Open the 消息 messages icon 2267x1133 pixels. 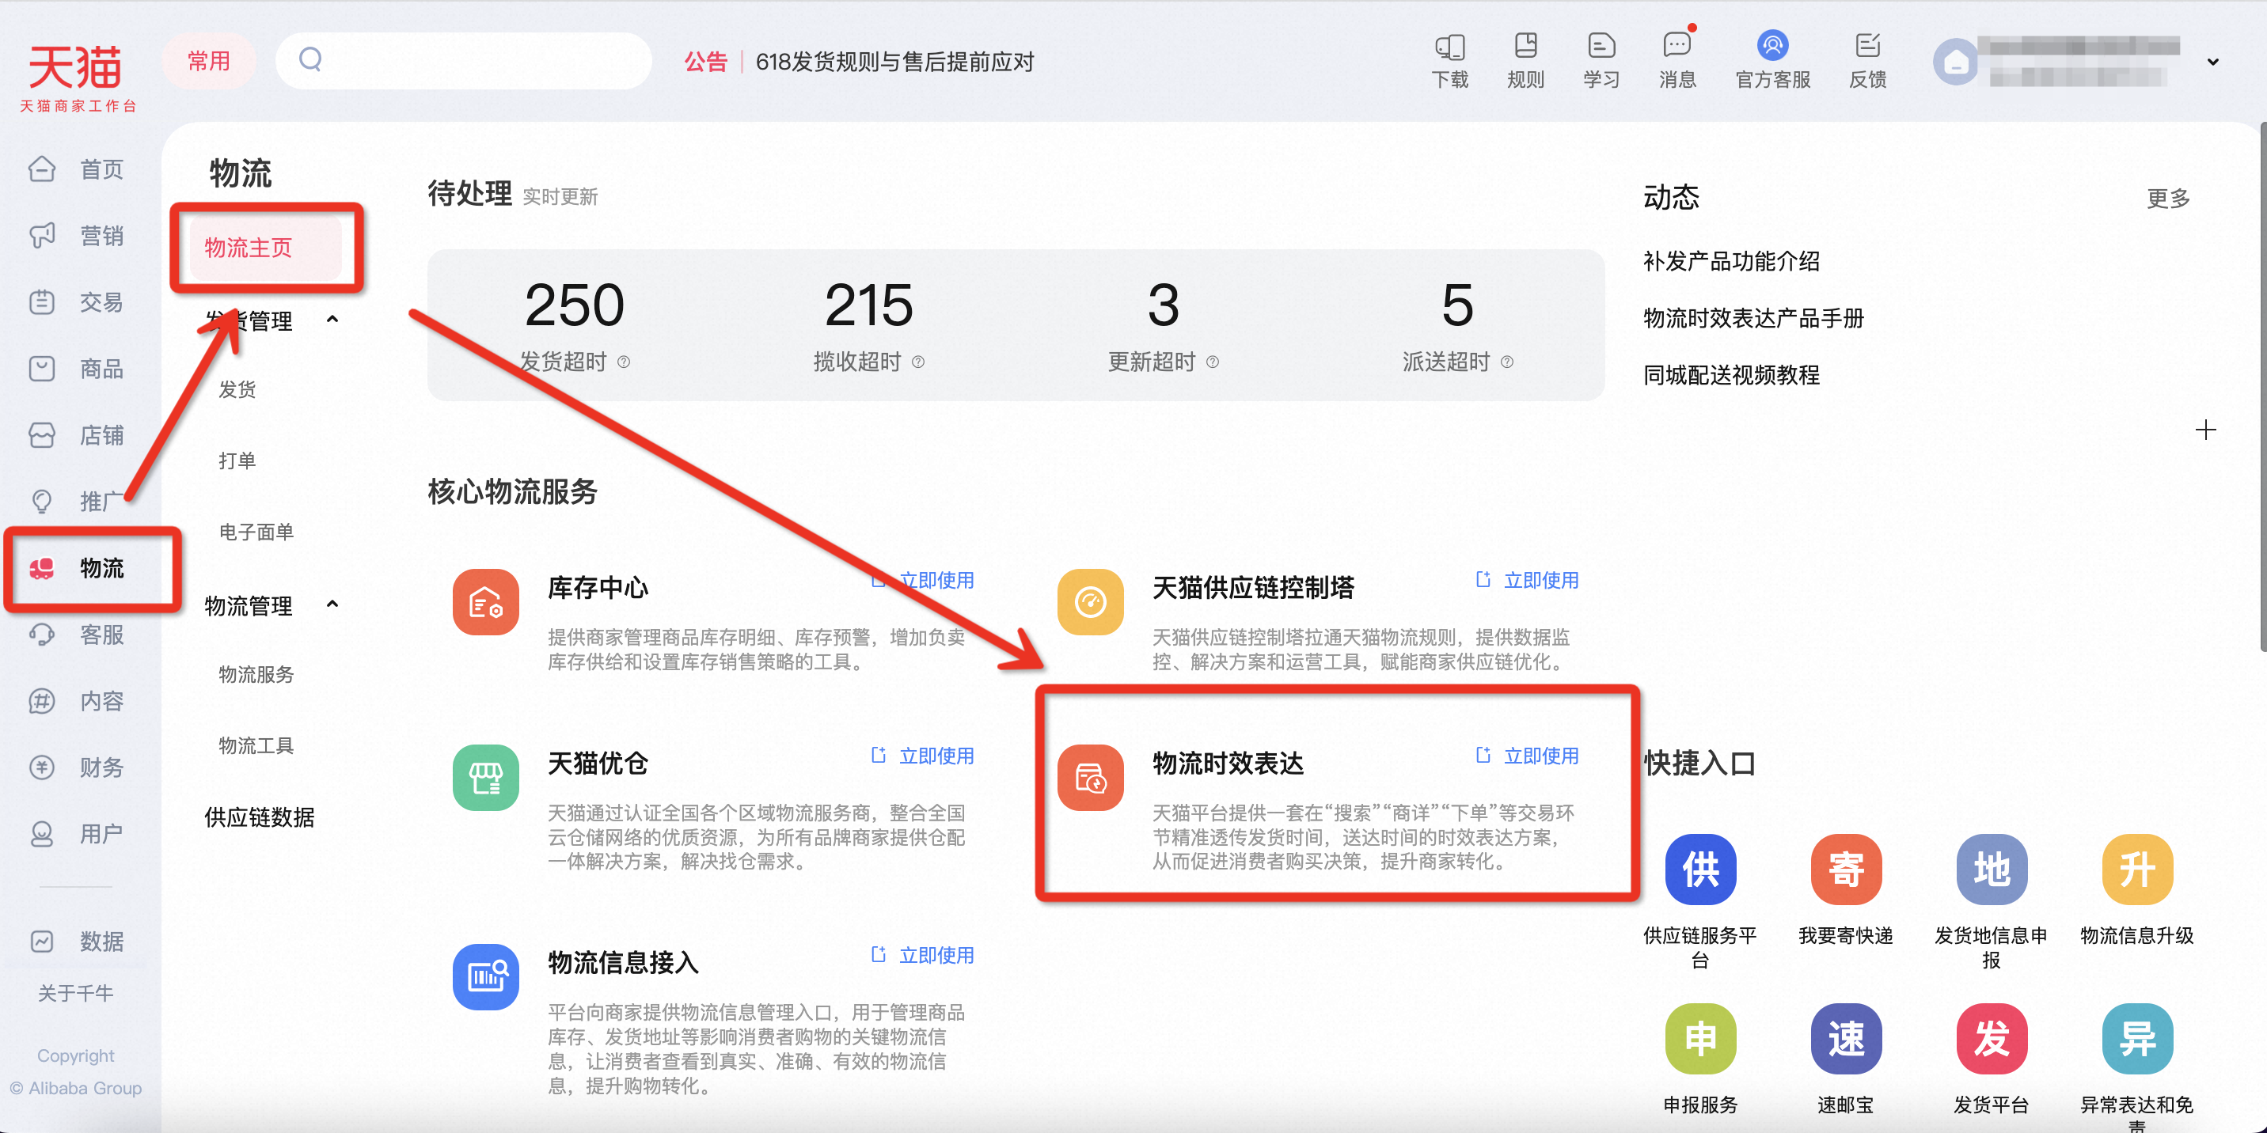pos(1677,46)
